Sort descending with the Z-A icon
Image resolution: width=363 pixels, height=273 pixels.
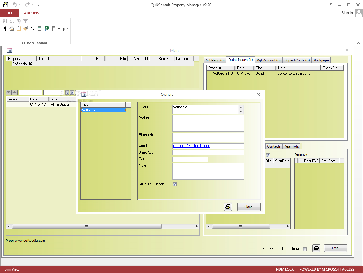click(12, 21)
